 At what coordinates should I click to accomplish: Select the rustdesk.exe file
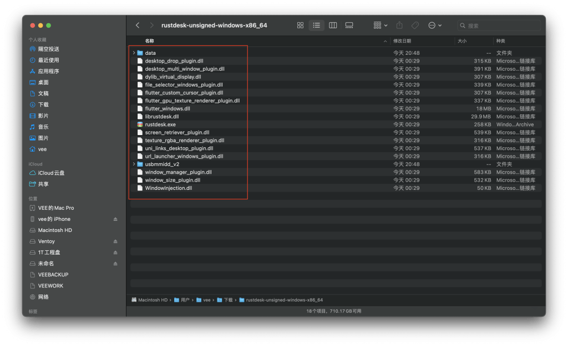coord(160,125)
